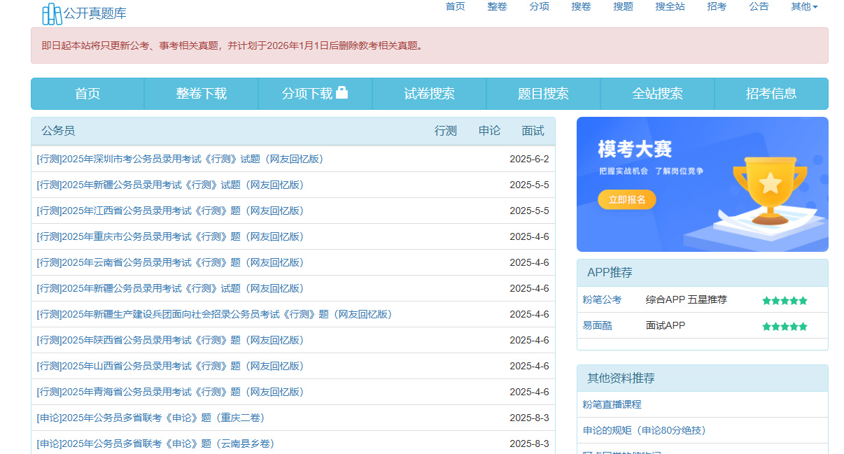Image resolution: width=844 pixels, height=454 pixels.
Task: Open 搜卷 in the top navigation bar
Action: (582, 6)
